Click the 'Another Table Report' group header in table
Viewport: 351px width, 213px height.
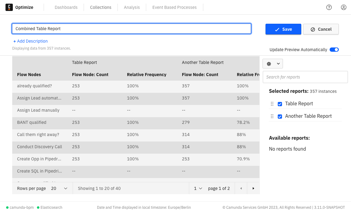tap(203, 62)
